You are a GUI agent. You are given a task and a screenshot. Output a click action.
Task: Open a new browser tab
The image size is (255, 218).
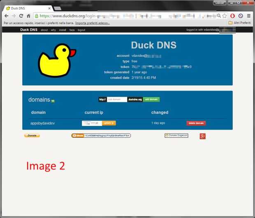[58, 8]
